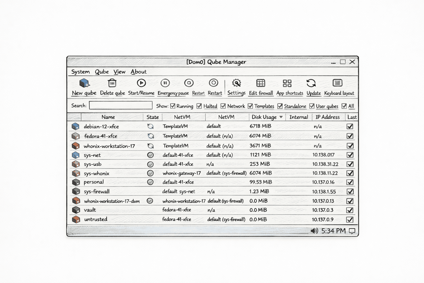Click the sys-firewall qube icon
This screenshot has width=424, height=283.
click(x=76, y=191)
